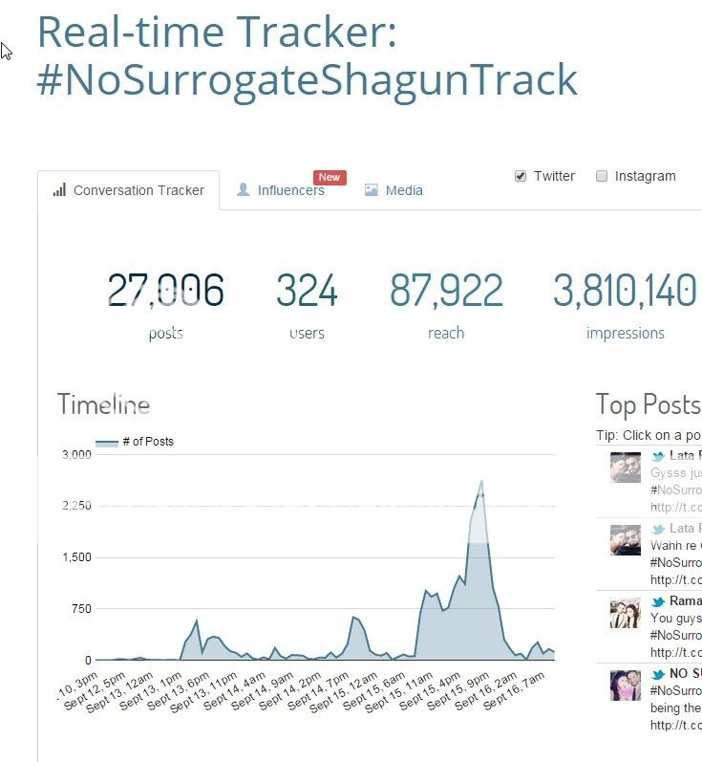
Task: Click the red New badge above Influencers
Action: pyautogui.click(x=330, y=177)
